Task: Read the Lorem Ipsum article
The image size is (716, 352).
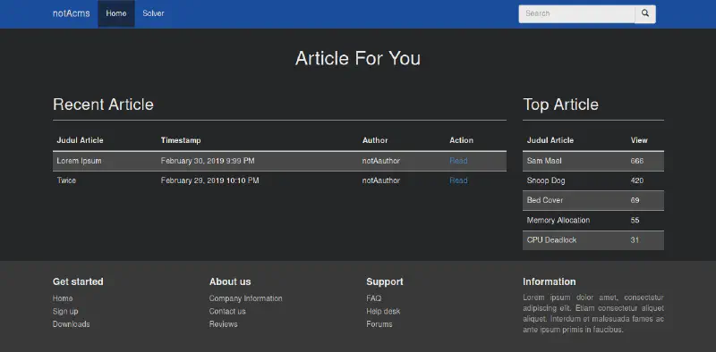Action: coord(458,161)
